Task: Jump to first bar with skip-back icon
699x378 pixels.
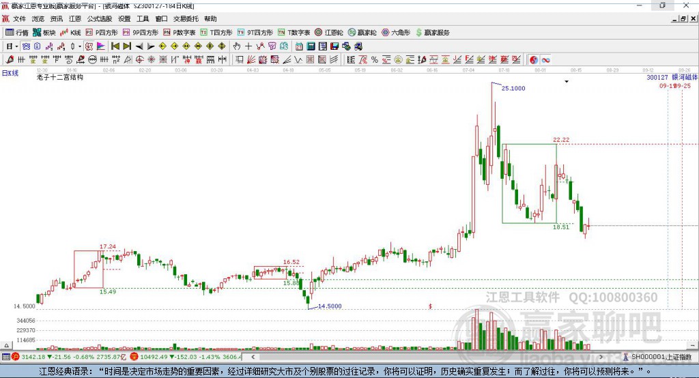Action: click(115, 46)
